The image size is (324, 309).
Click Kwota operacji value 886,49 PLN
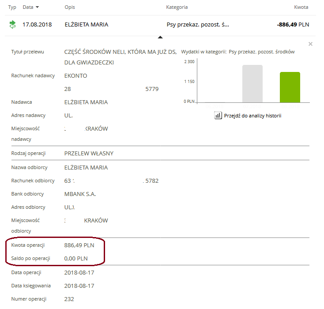[79, 245]
